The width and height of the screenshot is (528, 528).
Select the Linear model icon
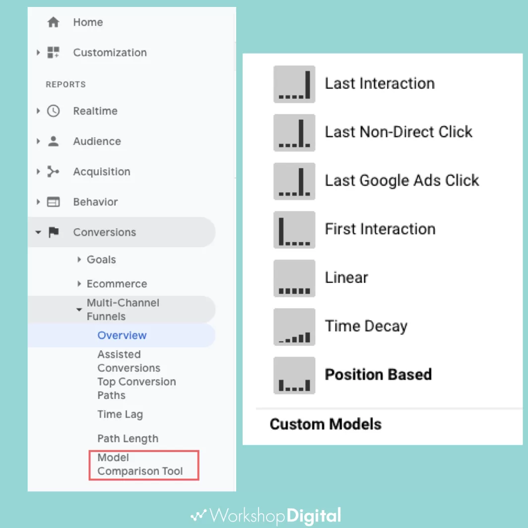point(294,278)
